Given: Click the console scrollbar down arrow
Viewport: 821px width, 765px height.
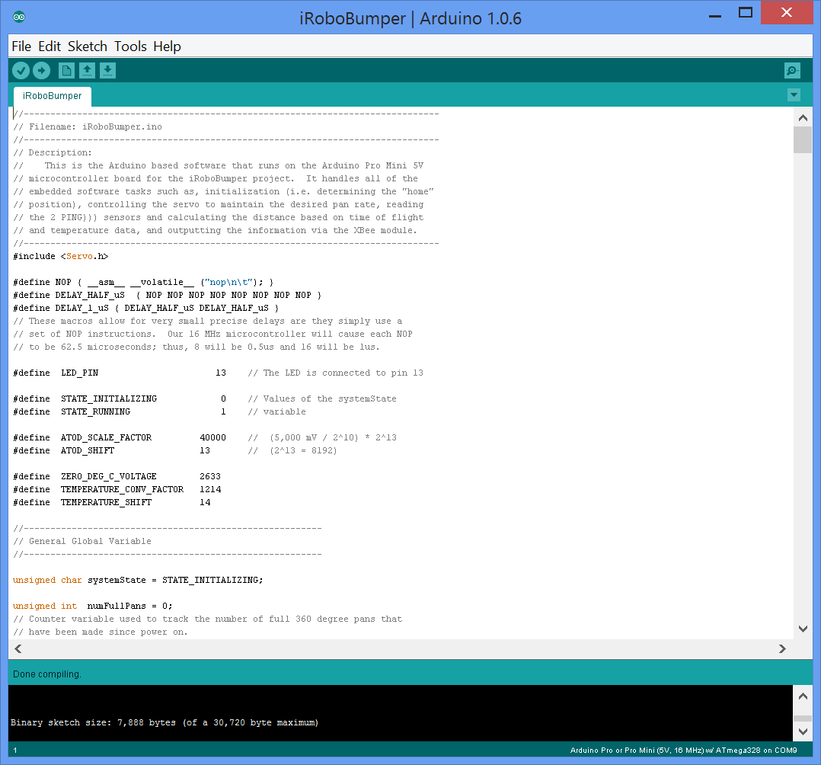Looking at the screenshot, I should tap(802, 731).
